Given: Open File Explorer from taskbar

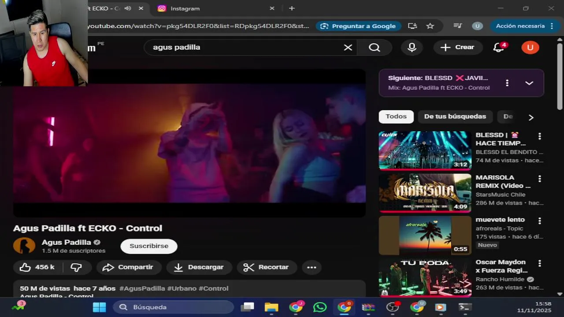Looking at the screenshot, I should pyautogui.click(x=271, y=307).
